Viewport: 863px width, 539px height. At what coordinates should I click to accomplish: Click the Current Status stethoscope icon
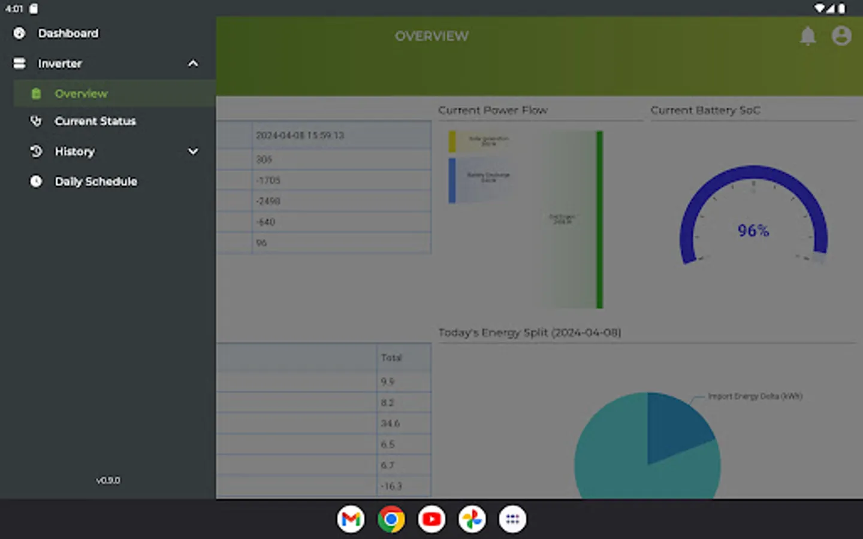coord(36,121)
